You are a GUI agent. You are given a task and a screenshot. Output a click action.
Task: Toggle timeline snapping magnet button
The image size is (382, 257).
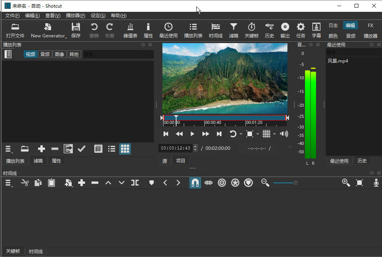pos(195,183)
